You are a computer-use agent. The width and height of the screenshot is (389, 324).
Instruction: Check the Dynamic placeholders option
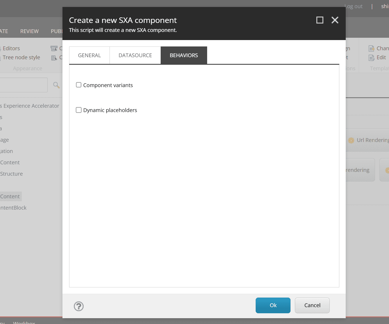[79, 110]
